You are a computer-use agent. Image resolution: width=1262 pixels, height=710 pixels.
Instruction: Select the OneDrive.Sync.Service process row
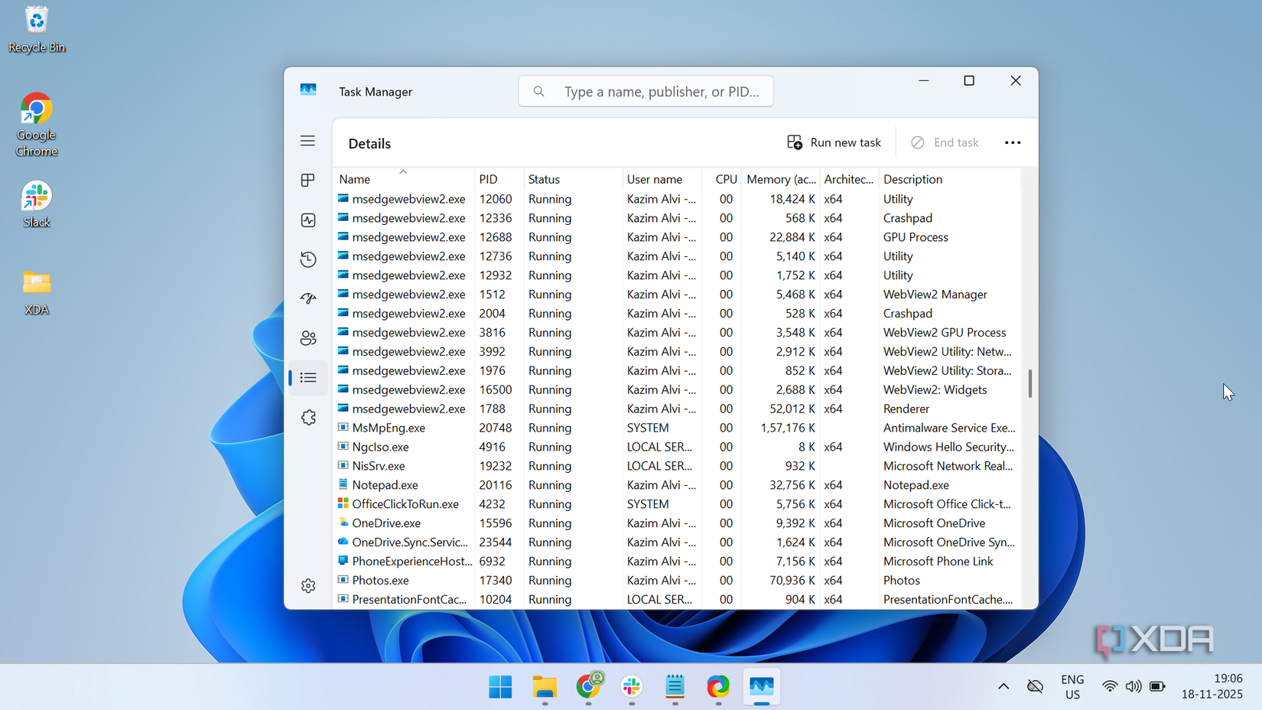(x=677, y=542)
